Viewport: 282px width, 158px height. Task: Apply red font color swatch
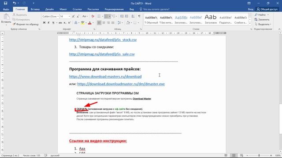coord(90,23)
